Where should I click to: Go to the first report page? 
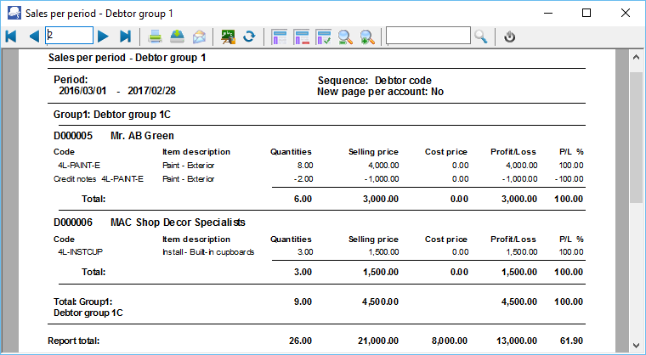(11, 37)
